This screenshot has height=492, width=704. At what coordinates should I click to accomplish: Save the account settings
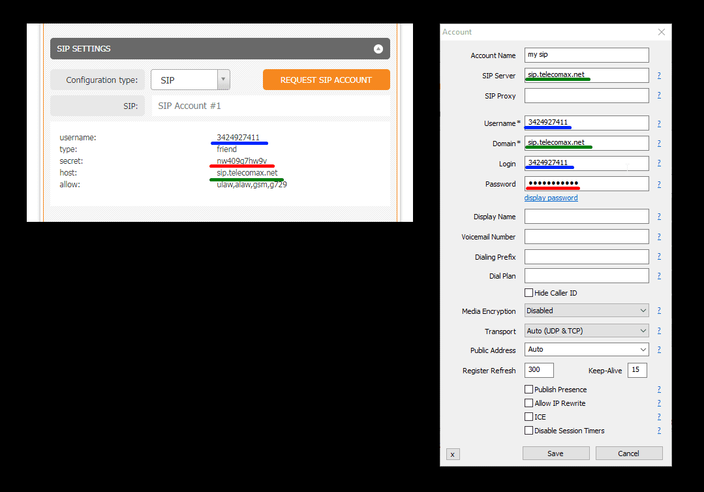point(556,454)
